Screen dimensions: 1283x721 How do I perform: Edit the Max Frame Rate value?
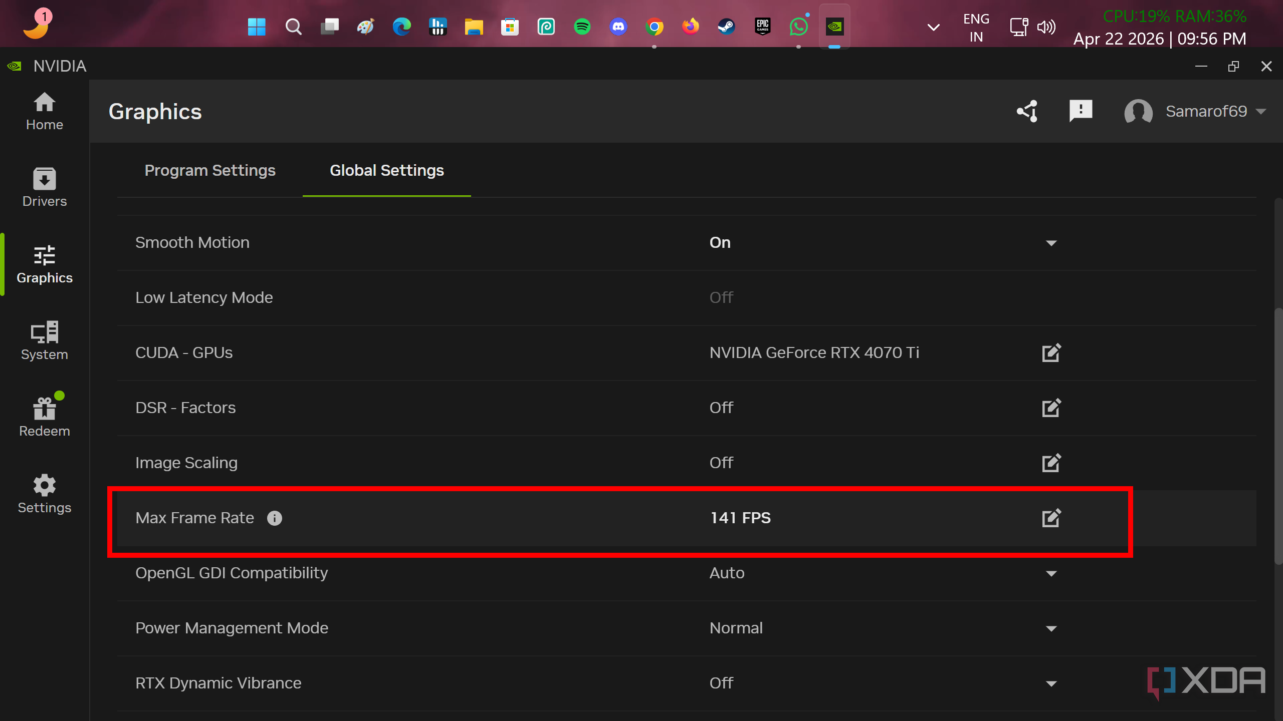(1051, 518)
